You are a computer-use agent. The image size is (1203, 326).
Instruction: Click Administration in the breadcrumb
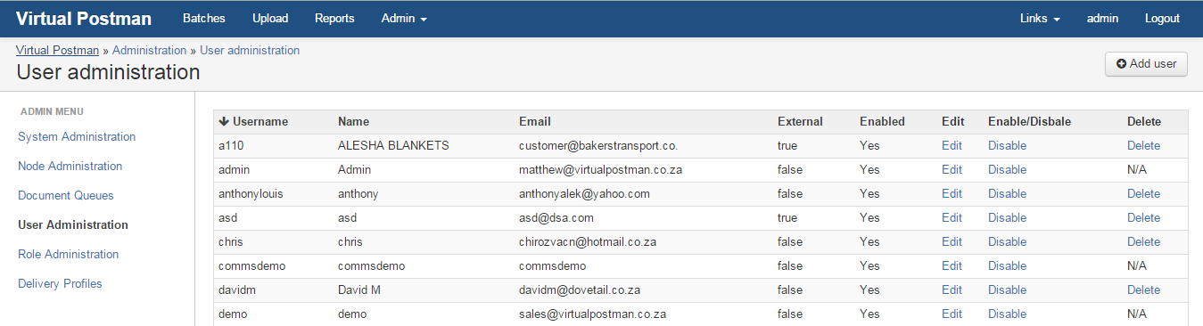(149, 50)
